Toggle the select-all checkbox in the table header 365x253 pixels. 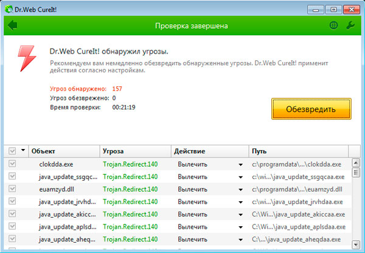(12, 150)
